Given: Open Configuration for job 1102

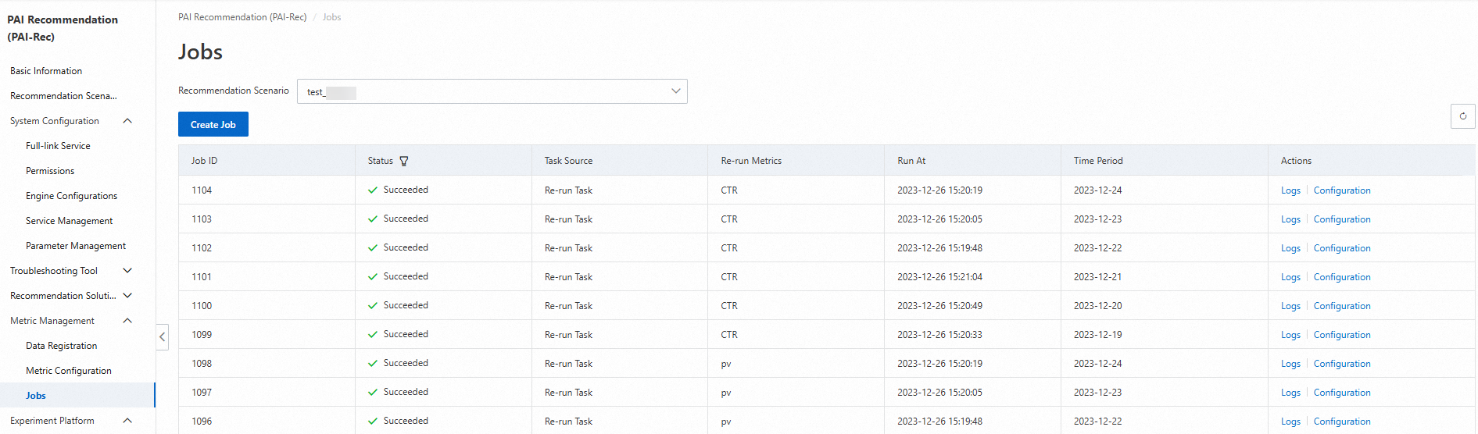Looking at the screenshot, I should click(1342, 248).
